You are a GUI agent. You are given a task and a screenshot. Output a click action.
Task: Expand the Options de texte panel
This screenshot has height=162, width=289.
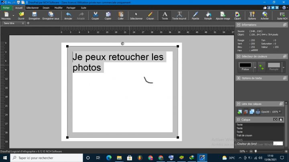(239, 78)
